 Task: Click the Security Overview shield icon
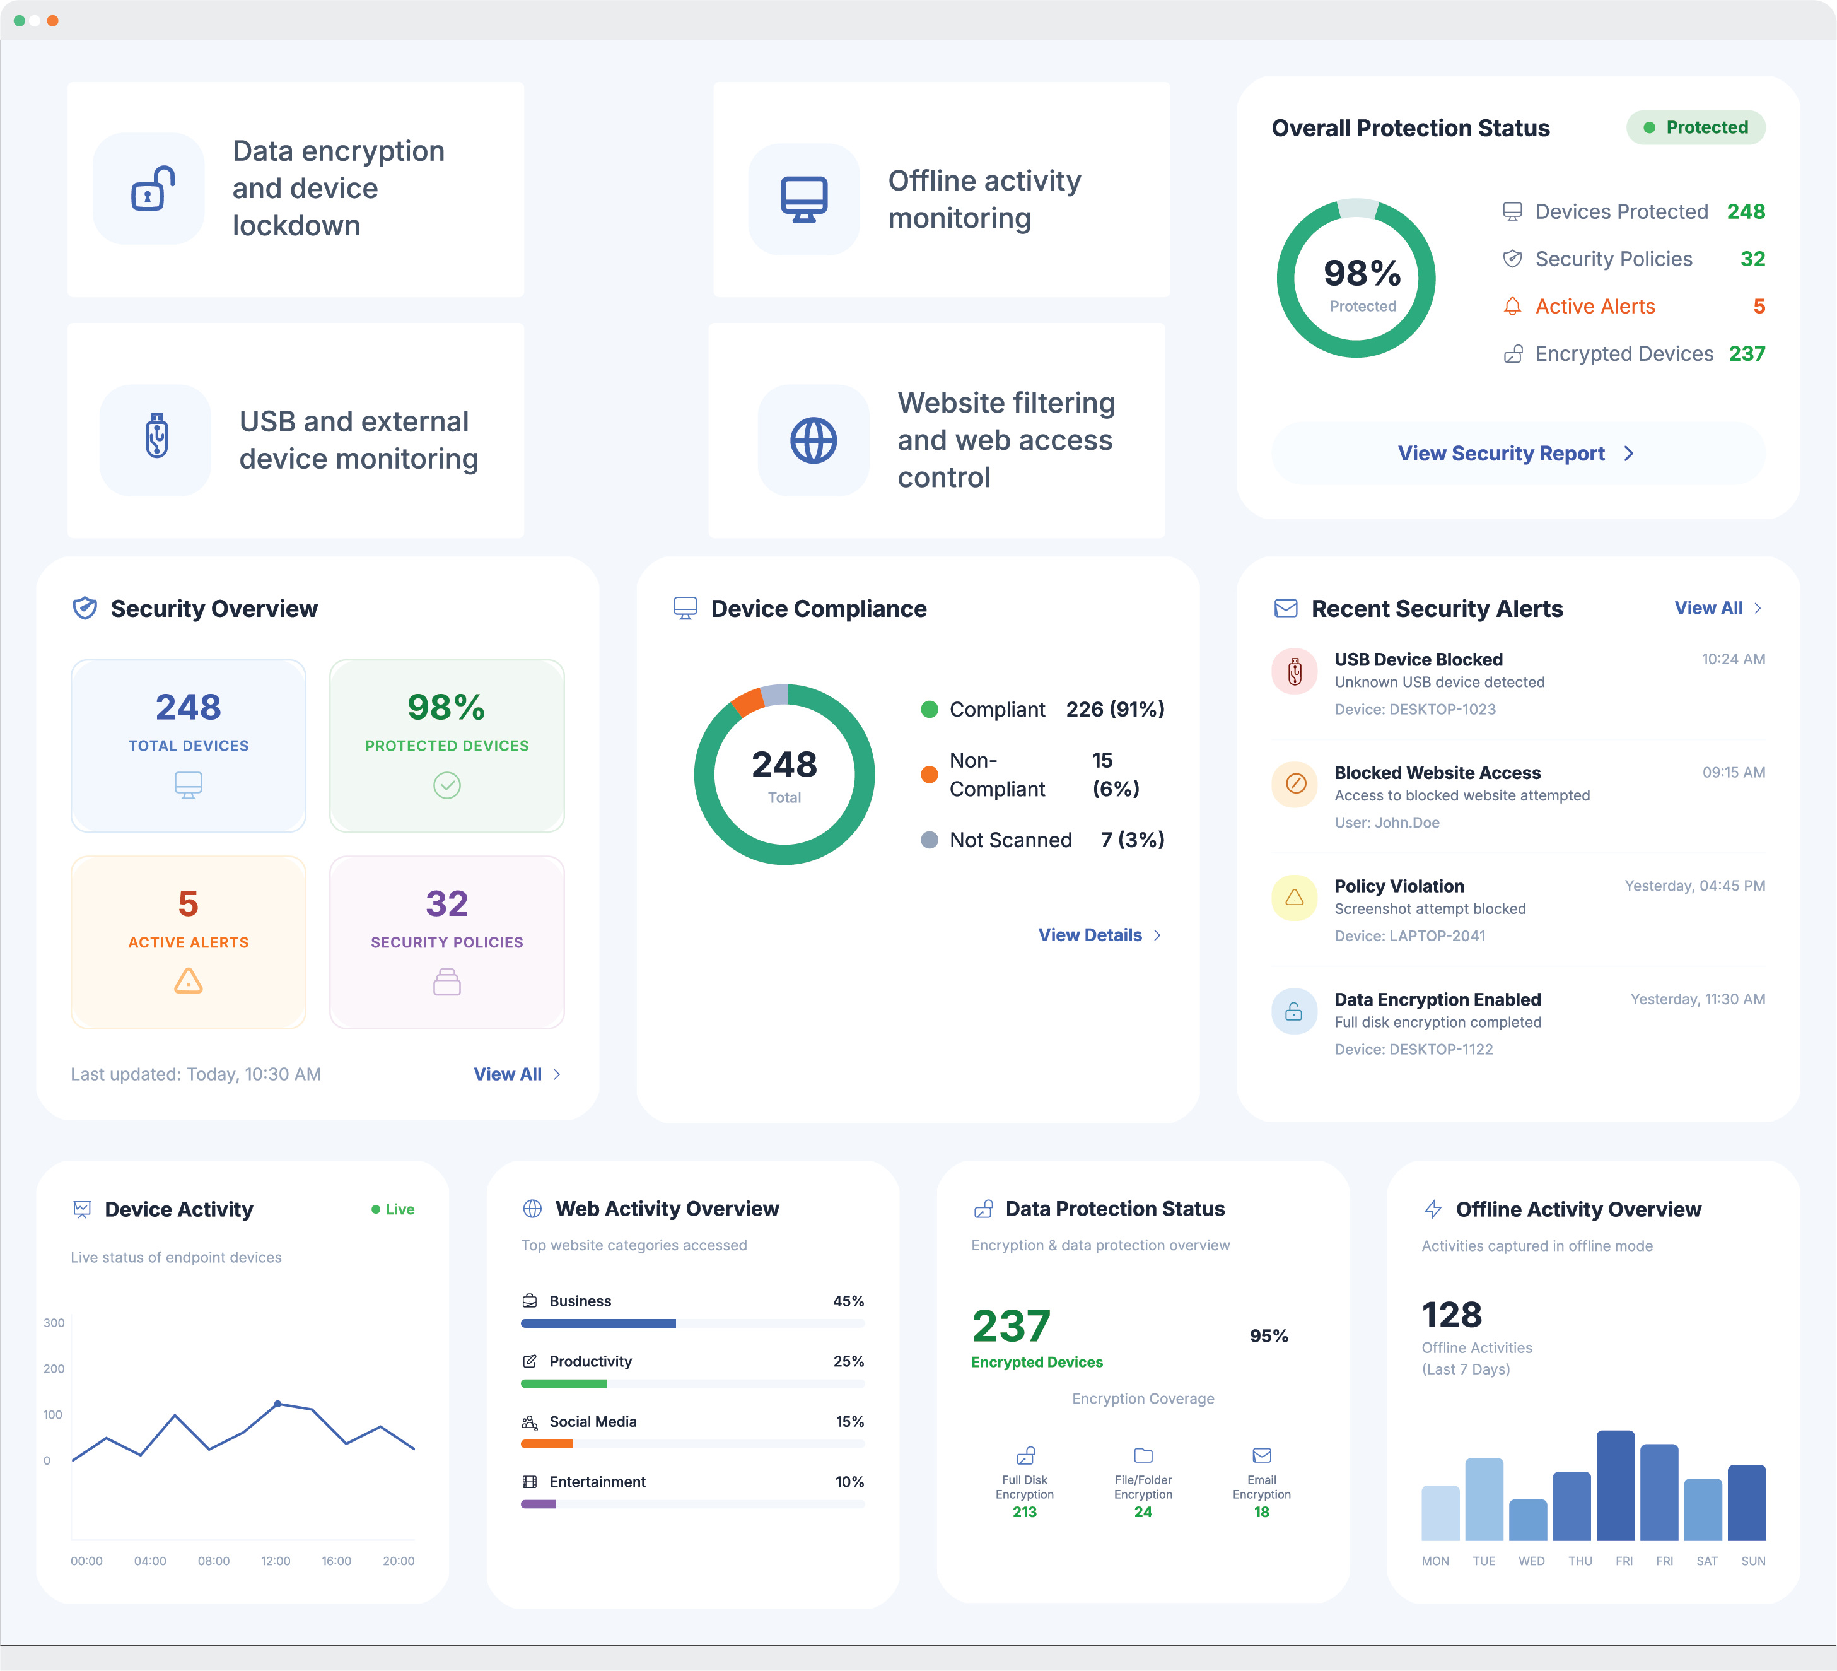click(x=85, y=608)
